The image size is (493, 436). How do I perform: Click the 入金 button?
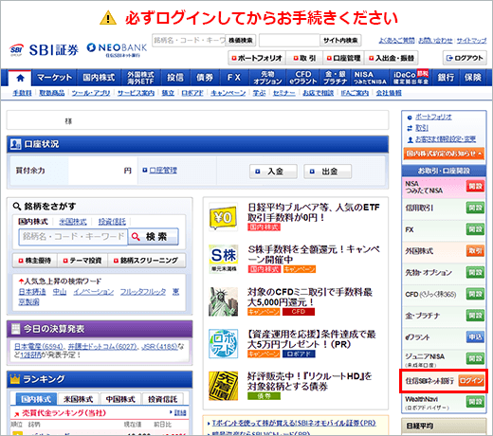point(273,172)
